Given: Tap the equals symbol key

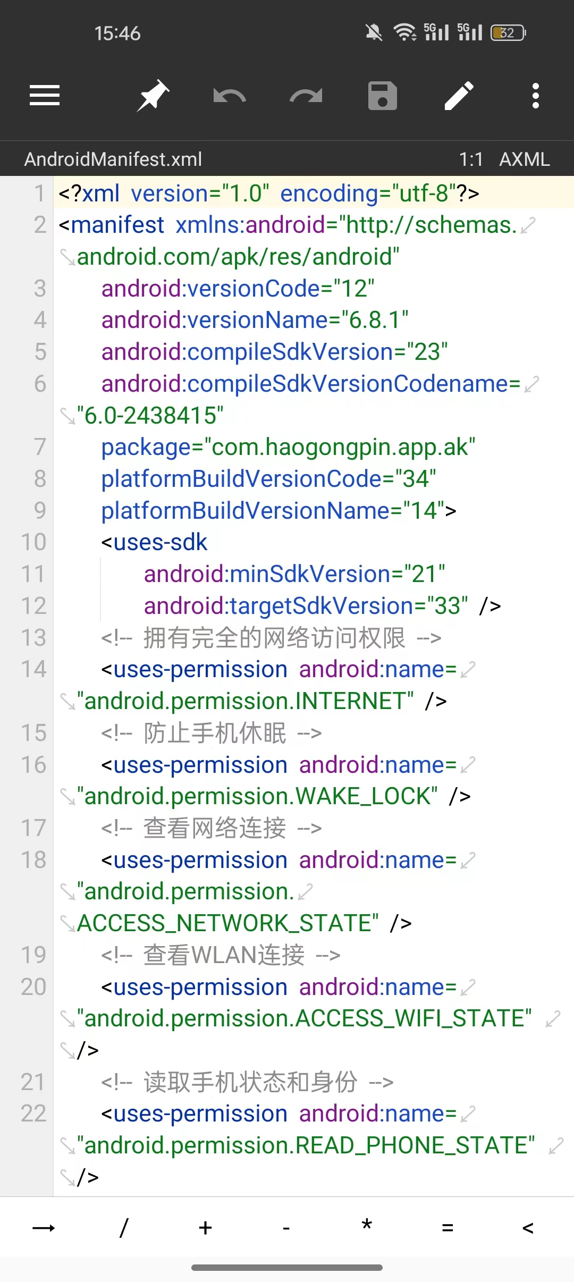Looking at the screenshot, I should 448,1227.
